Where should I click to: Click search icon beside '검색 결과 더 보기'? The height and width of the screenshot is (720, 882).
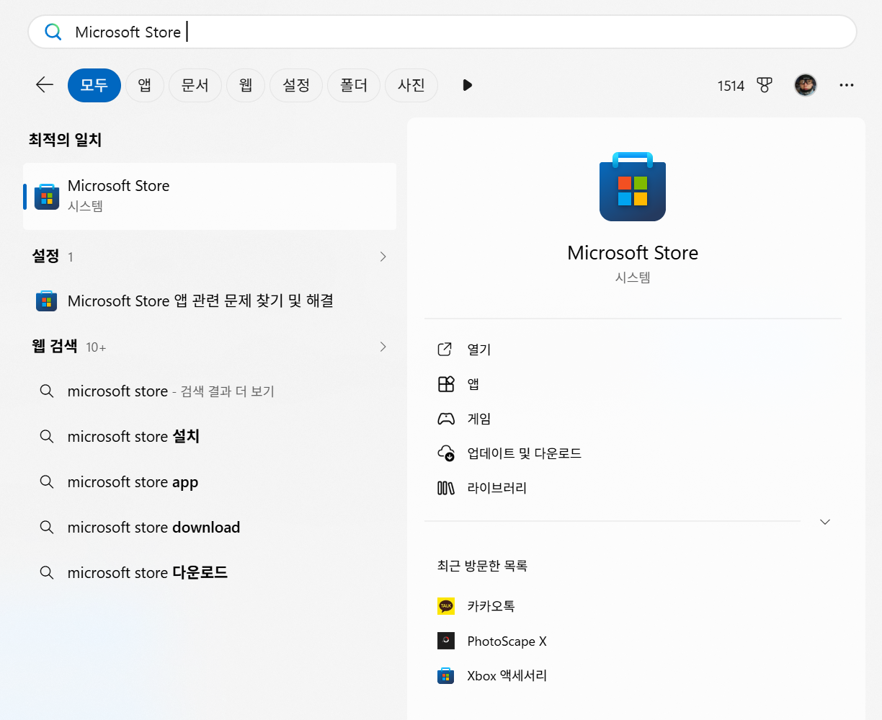[x=47, y=391]
